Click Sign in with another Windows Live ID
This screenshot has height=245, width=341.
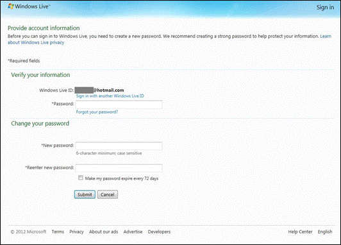110,96
